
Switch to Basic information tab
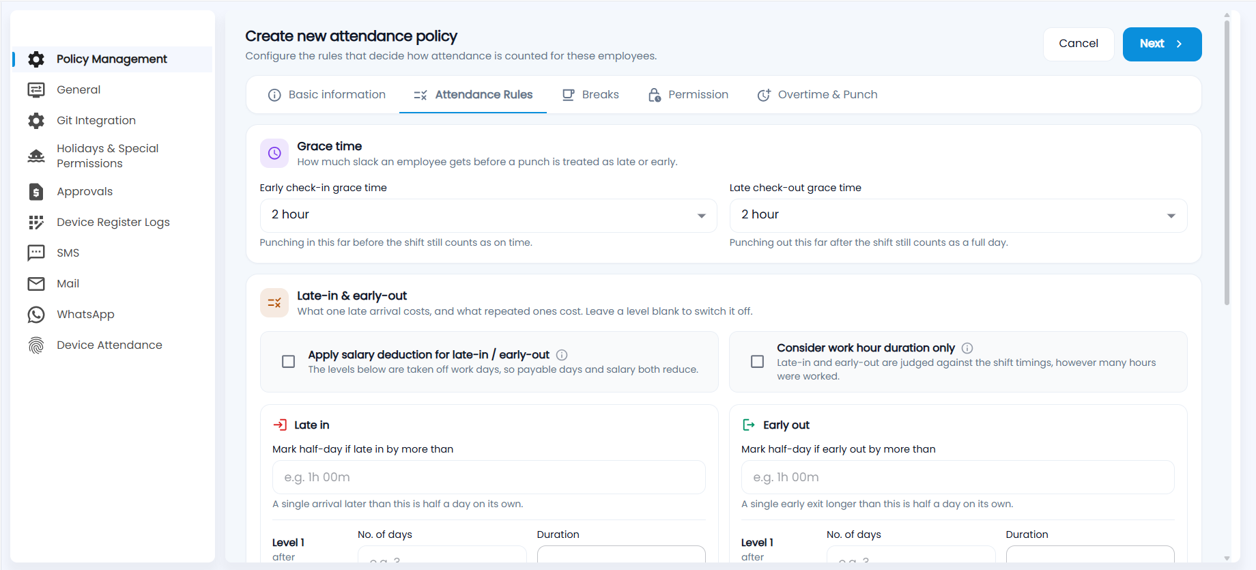[327, 95]
